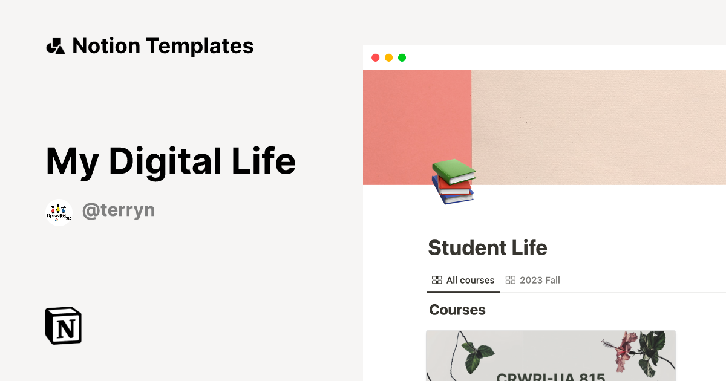
Task: Open @terryn's profile link
Action: (119, 210)
